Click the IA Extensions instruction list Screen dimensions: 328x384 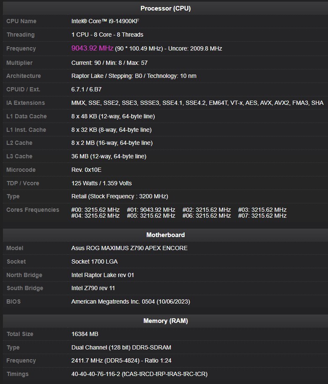[x=197, y=103]
